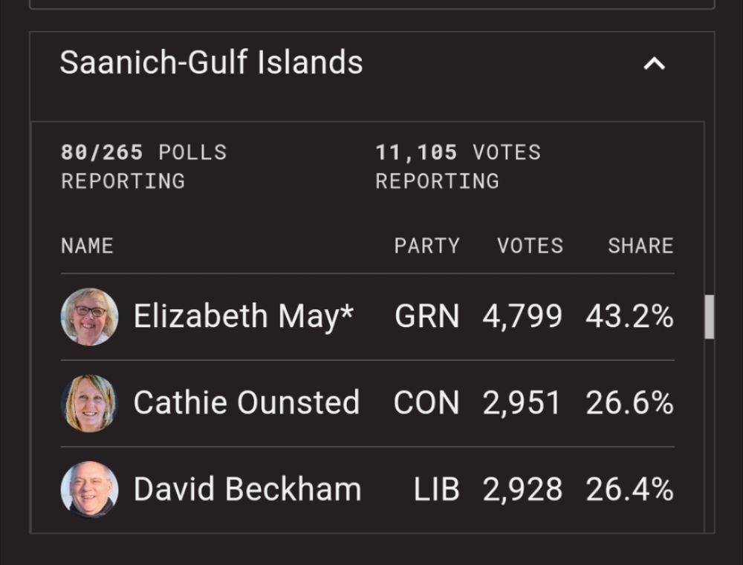Click the PARTY column header
Screen dimensions: 743x565
[427, 246]
